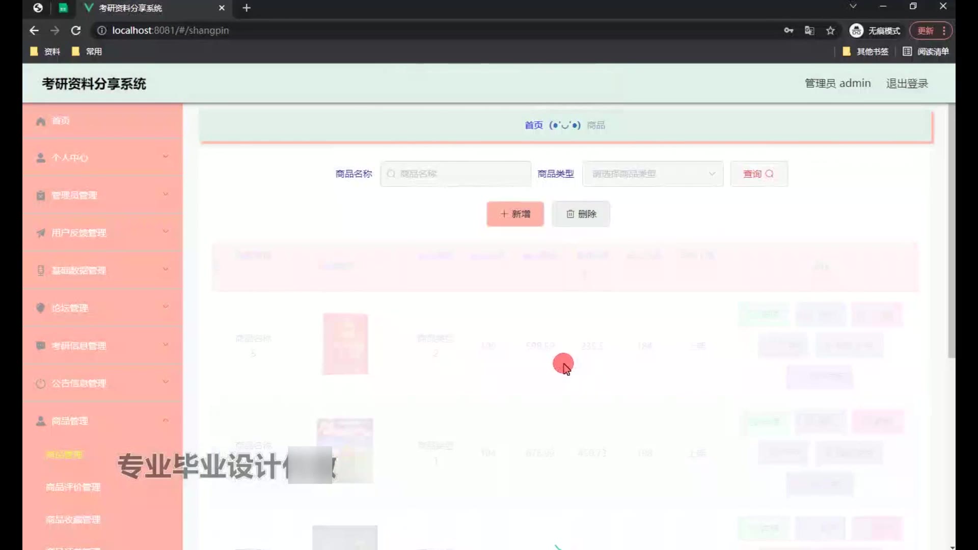The height and width of the screenshot is (550, 978).
Task: Click 退出登录 logout link
Action: (x=907, y=84)
